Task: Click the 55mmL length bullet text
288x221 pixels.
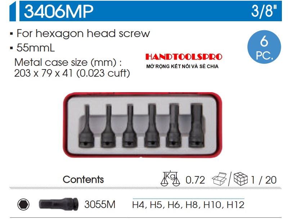Action: coord(35,48)
